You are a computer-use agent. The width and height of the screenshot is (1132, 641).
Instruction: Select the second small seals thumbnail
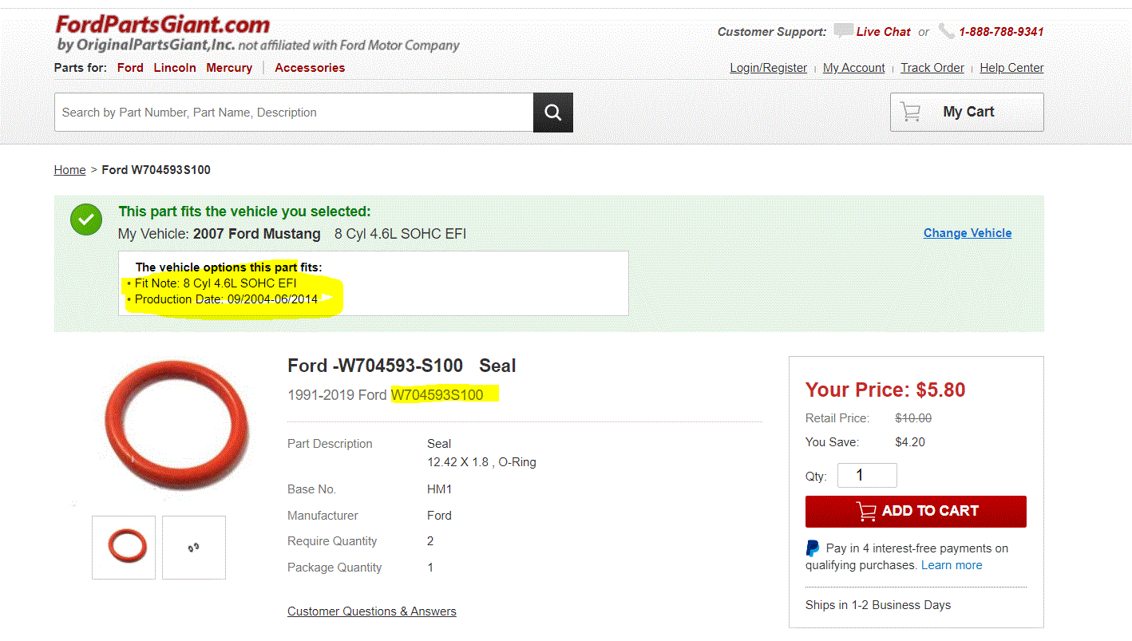[x=194, y=547]
